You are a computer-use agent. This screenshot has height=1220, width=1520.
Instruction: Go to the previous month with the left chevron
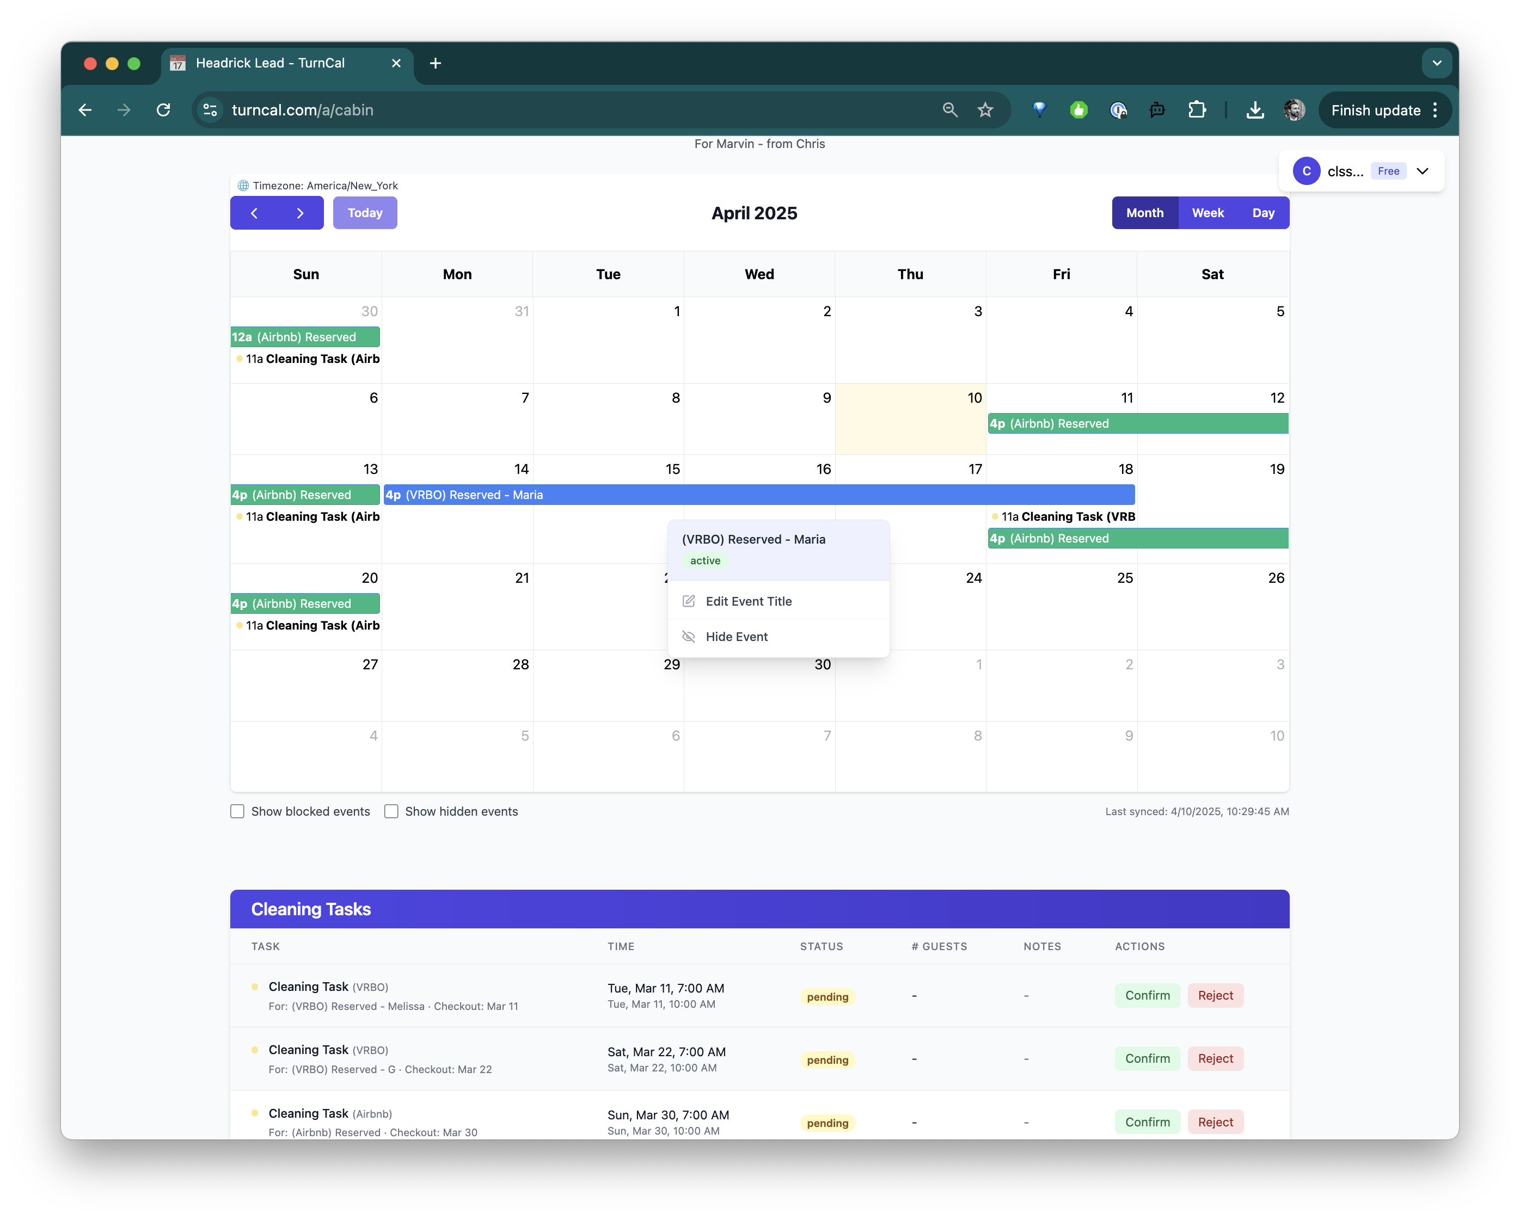(254, 213)
